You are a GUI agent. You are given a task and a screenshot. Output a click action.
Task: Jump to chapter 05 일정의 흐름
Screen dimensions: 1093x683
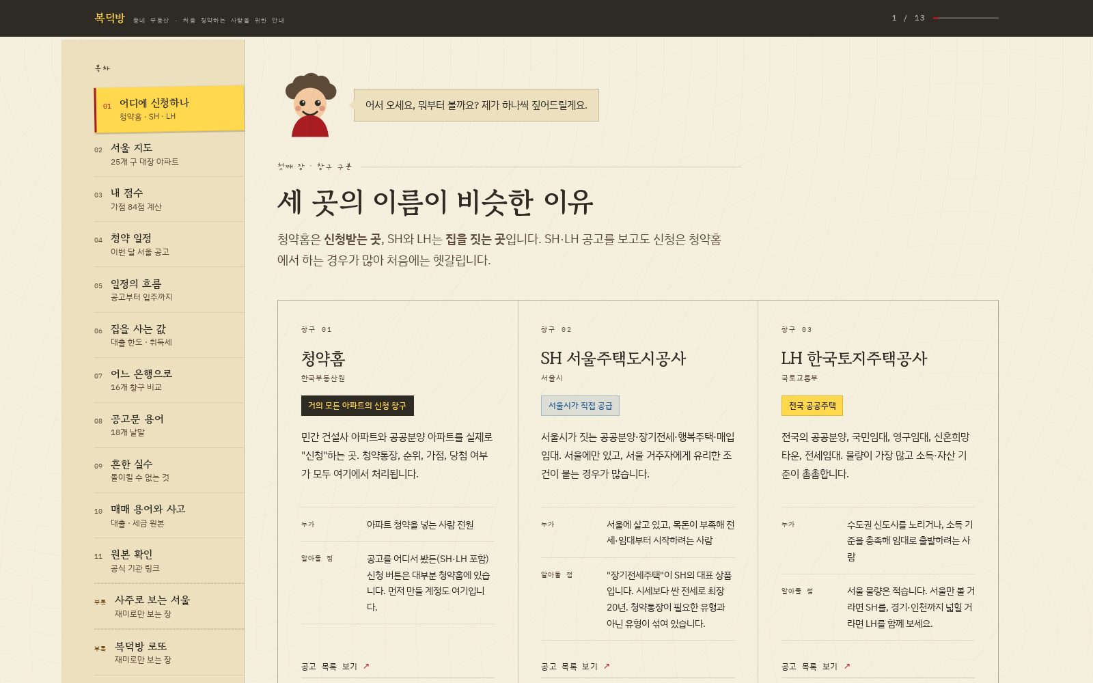coord(169,290)
